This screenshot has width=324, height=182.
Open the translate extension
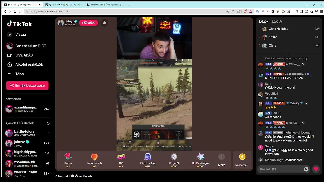(258, 11)
